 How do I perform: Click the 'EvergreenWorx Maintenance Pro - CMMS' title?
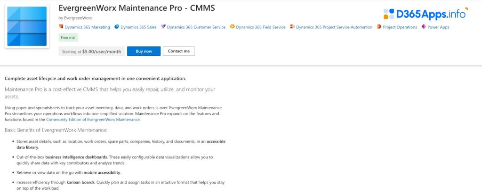(137, 8)
